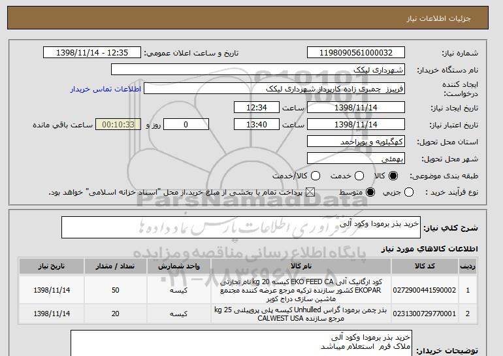Select the خدمت radio button
This screenshot has width=503, height=356.
coord(359,176)
